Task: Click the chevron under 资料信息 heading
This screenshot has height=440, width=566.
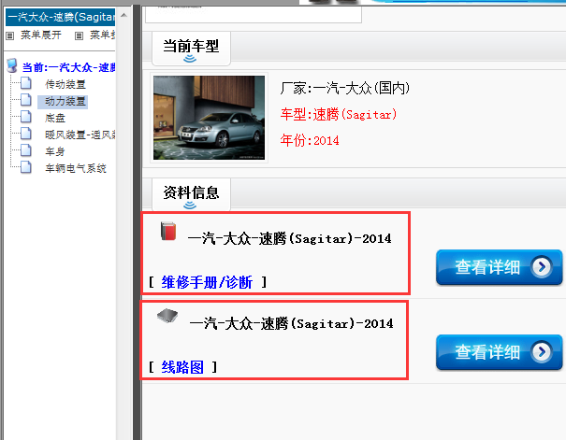Action: tap(190, 206)
